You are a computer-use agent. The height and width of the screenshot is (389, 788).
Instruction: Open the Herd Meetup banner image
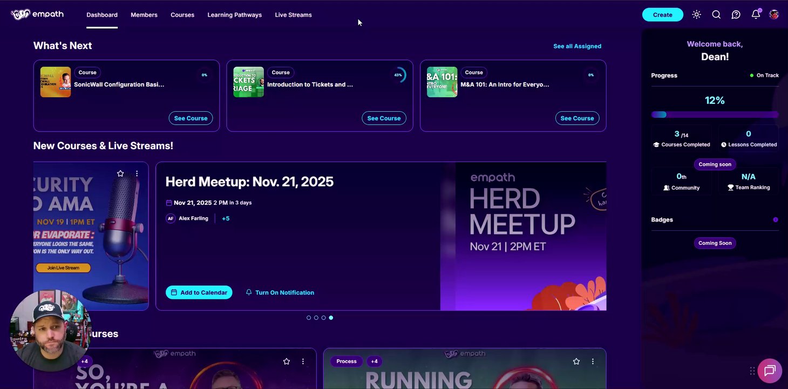coord(523,236)
